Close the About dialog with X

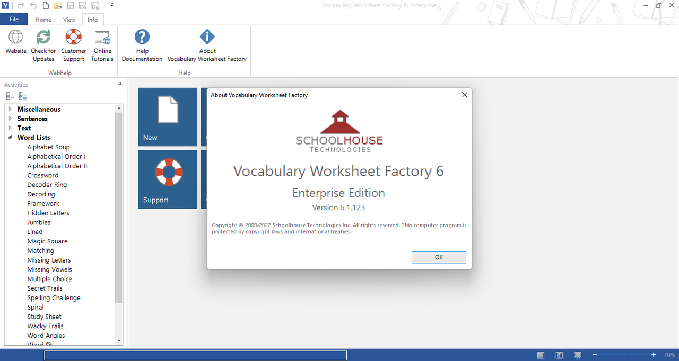pyautogui.click(x=465, y=95)
